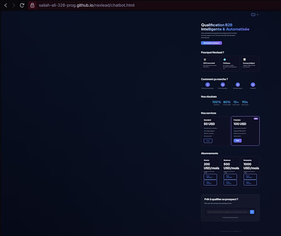Click the 90s statistic

[x=245, y=102]
